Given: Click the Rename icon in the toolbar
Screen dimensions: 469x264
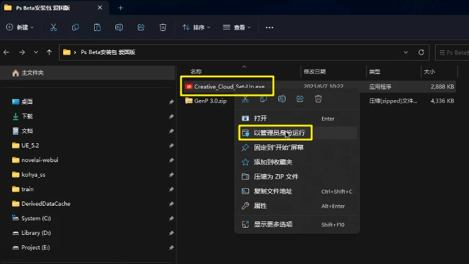Looking at the screenshot, I should pos(119,27).
